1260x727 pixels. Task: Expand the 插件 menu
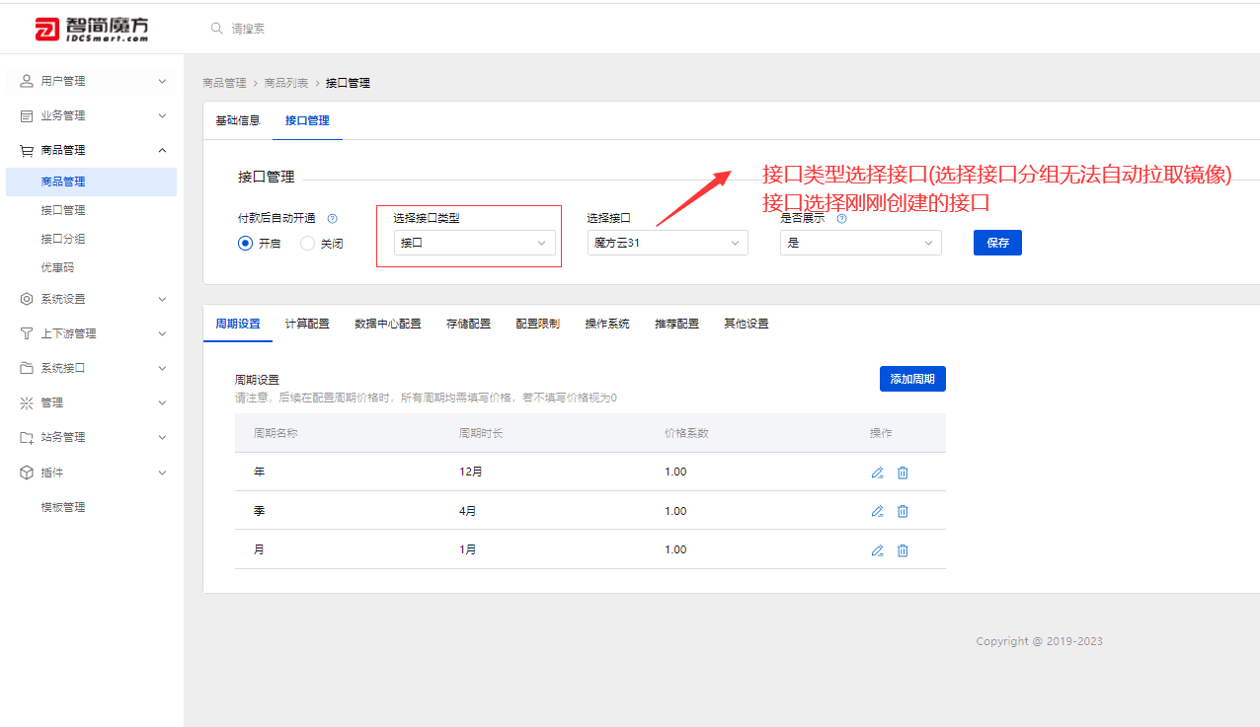point(162,473)
